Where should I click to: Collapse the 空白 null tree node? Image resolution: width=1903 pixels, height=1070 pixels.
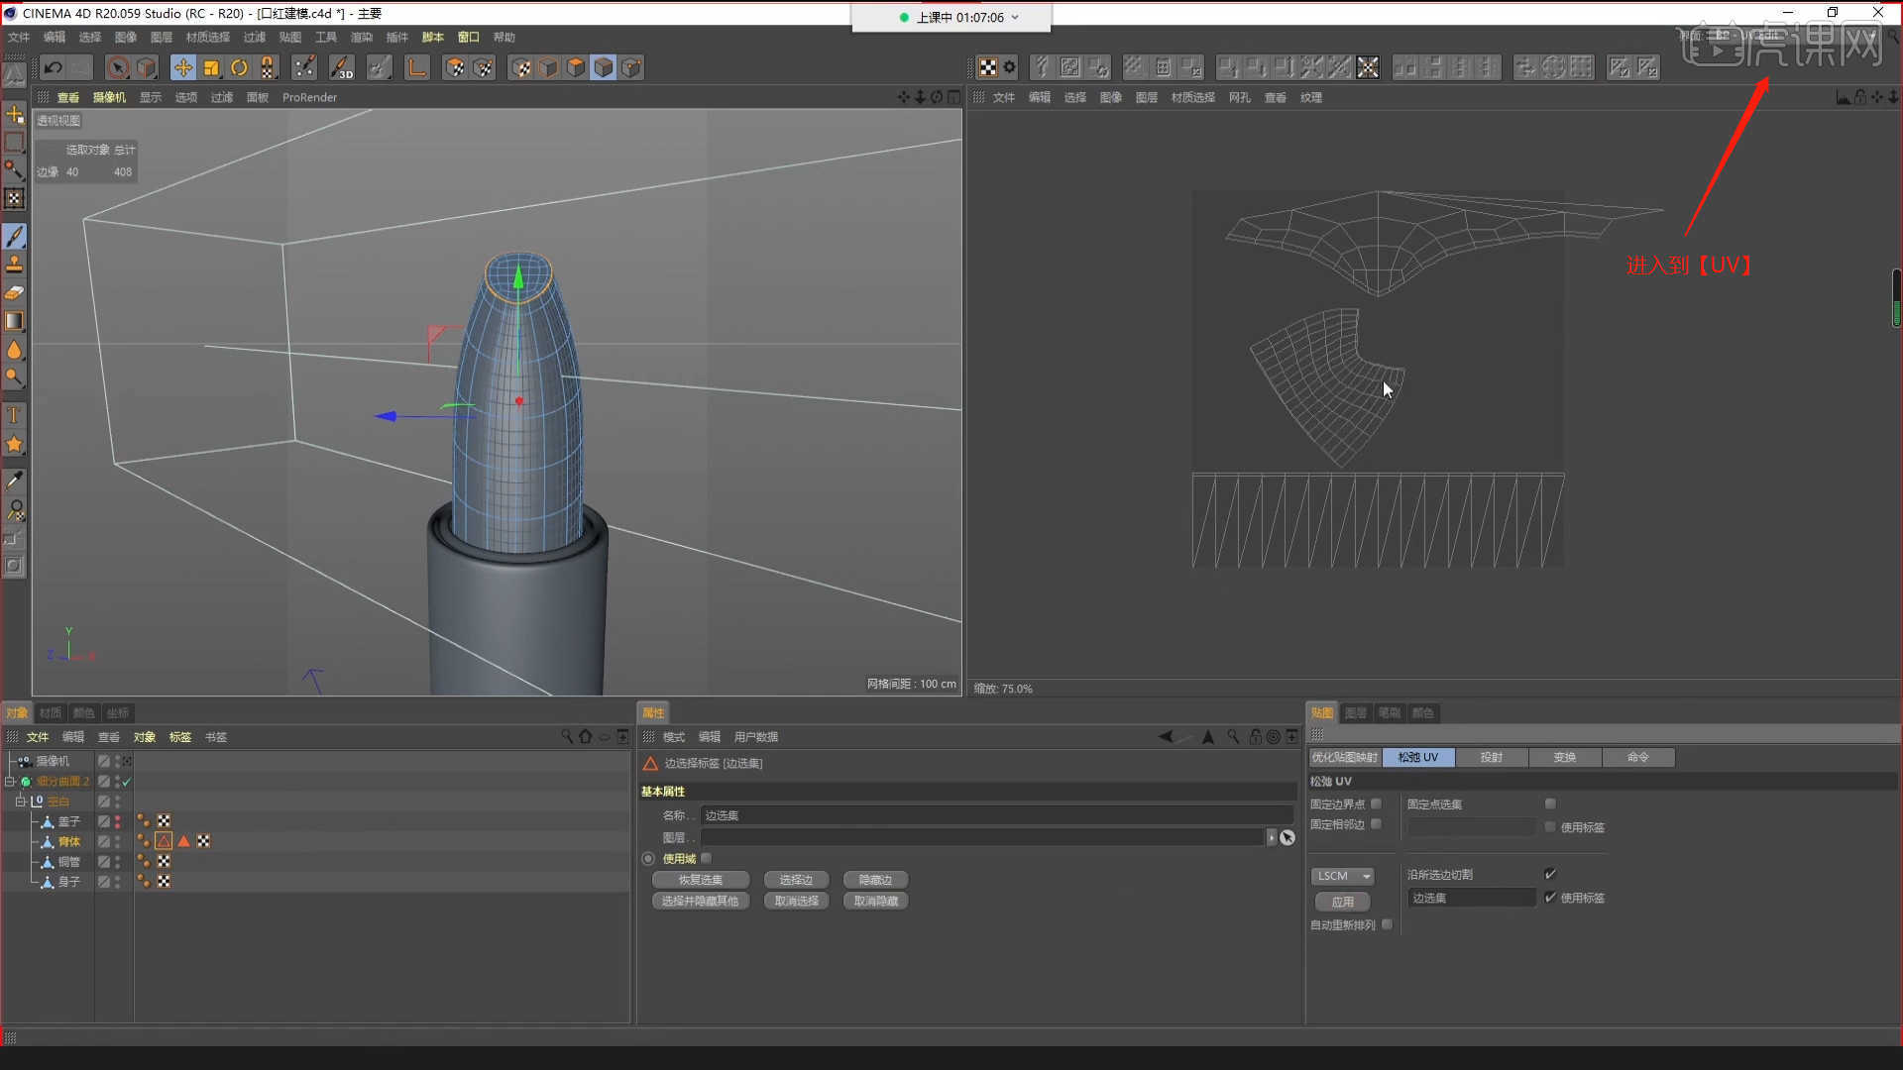pos(20,801)
